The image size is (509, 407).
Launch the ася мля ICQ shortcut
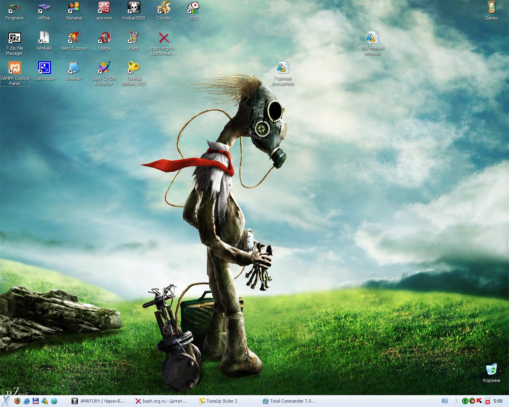(x=104, y=11)
